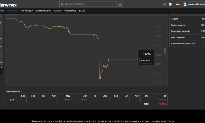Click the Tot -10.35 % cell for 2016
The height and width of the screenshot is (123, 205).
(159, 100)
